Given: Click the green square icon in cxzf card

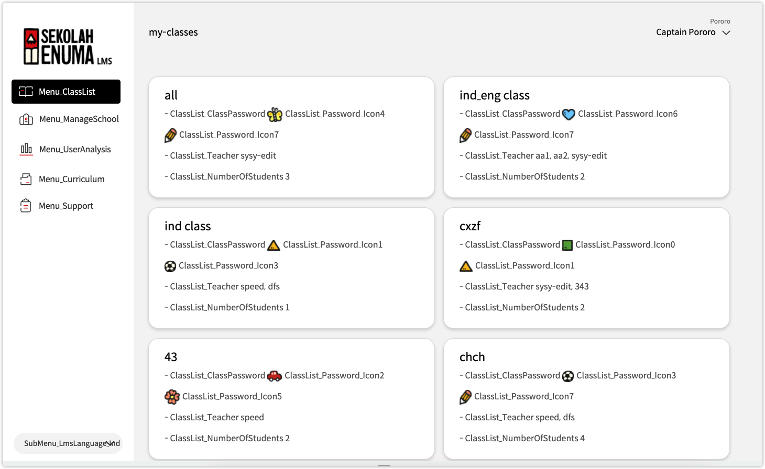Looking at the screenshot, I should (567, 245).
